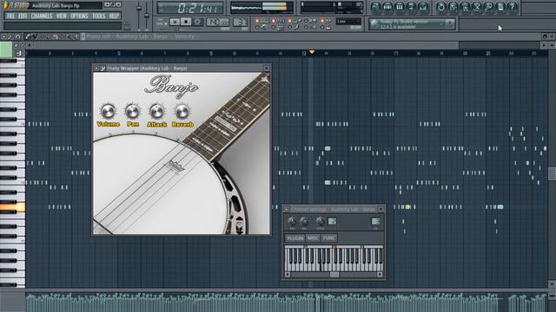This screenshot has height=312, width=556.
Task: Open the VIEW menu
Action: click(x=62, y=16)
